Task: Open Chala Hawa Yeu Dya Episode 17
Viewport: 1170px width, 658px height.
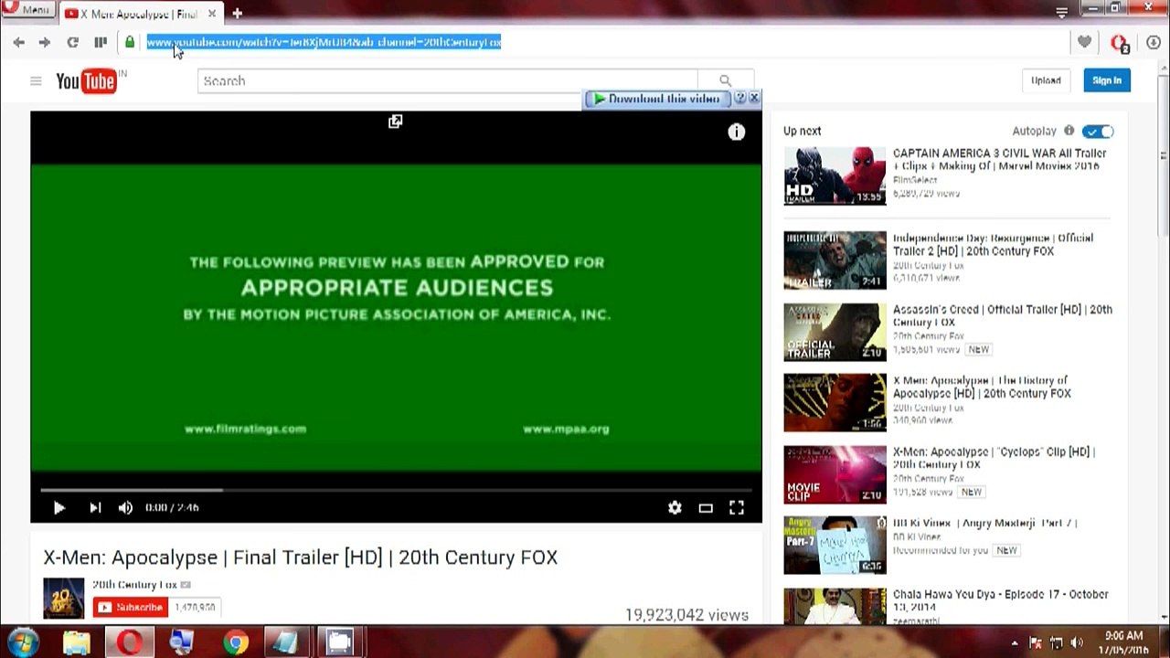Action: tap(1001, 600)
